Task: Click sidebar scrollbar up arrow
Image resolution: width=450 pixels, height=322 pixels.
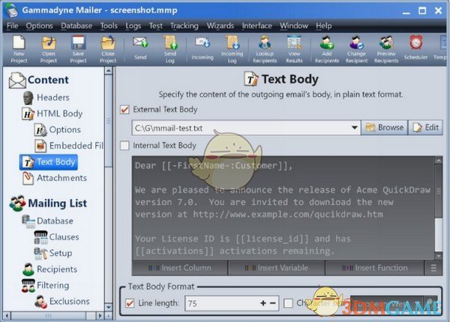Action: pos(109,71)
